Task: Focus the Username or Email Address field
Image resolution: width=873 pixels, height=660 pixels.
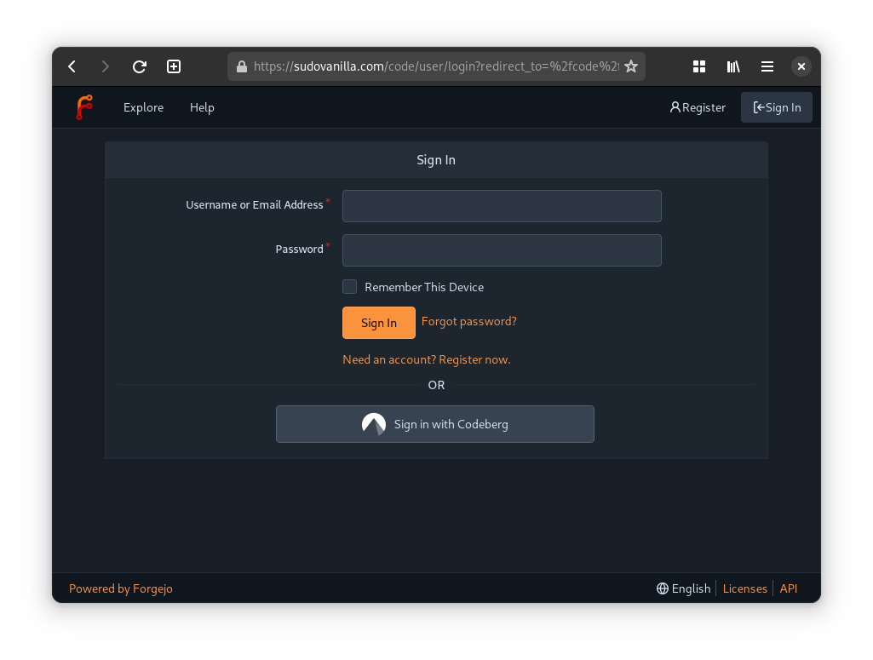Action: coord(502,206)
